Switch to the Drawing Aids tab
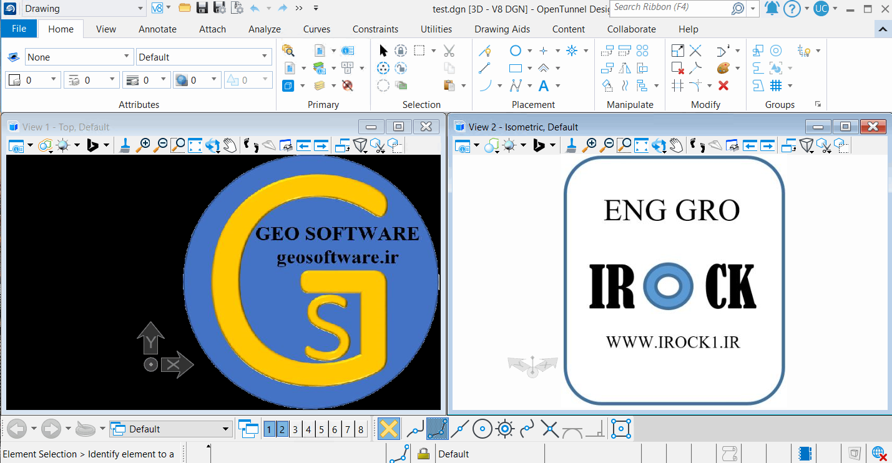Image resolution: width=892 pixels, height=463 pixels. tap(502, 29)
